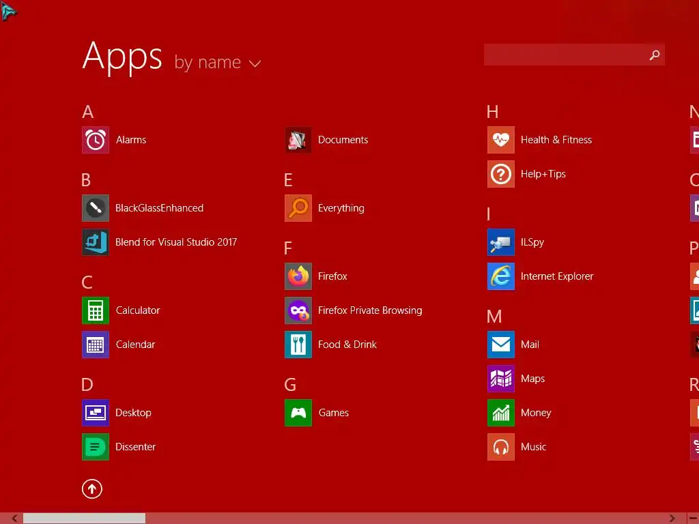Open the Firefox icon
This screenshot has width=699, height=524.
[298, 276]
